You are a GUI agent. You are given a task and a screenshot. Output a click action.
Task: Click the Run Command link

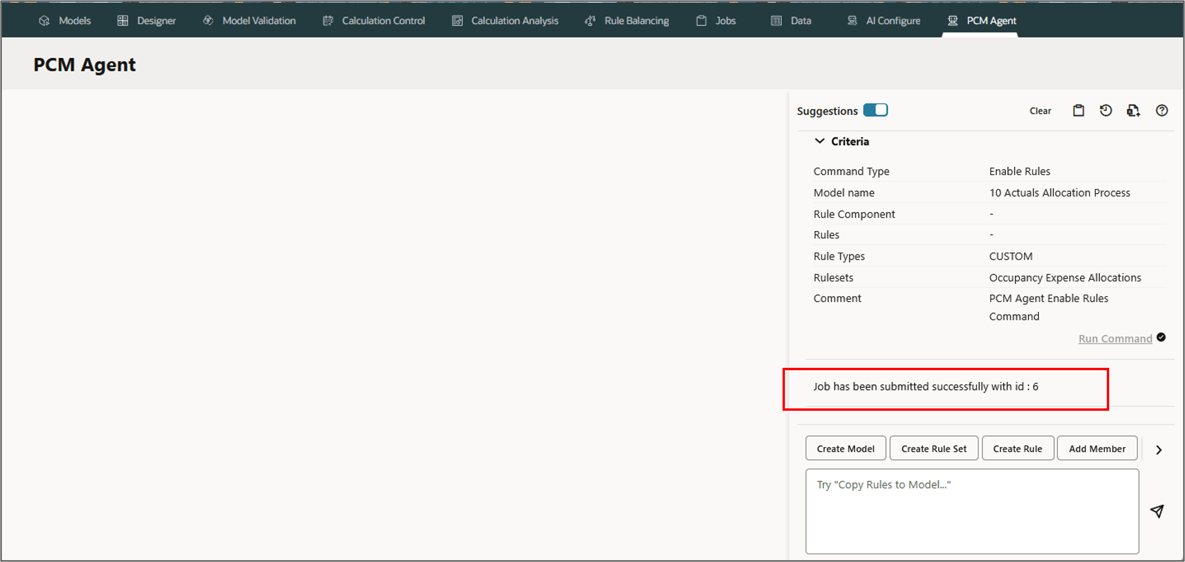click(1115, 338)
